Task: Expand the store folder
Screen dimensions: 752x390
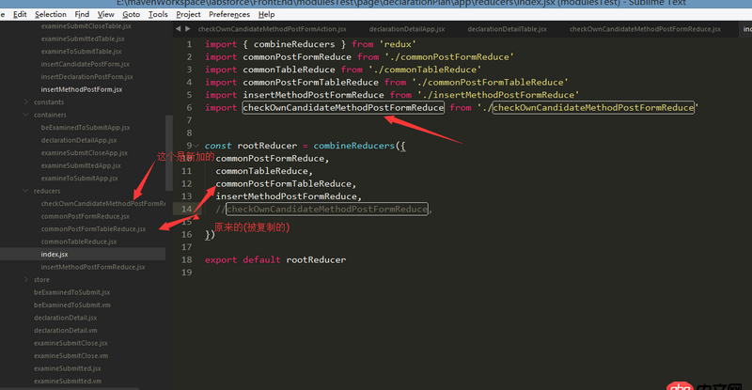Action: click(26, 279)
